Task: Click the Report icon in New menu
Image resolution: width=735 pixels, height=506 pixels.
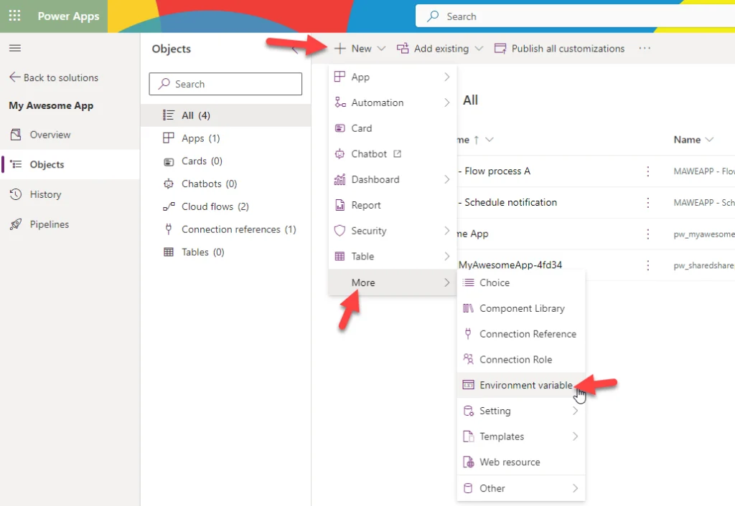Action: pos(340,205)
